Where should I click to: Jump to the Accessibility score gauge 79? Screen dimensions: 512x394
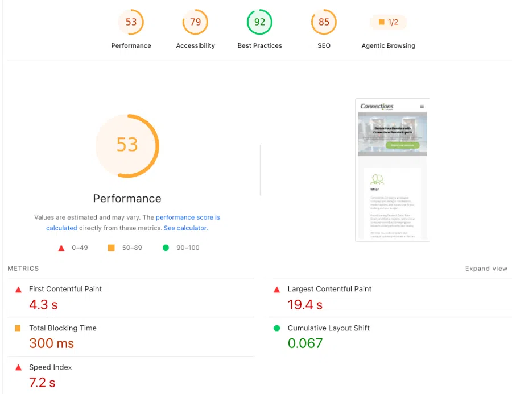click(195, 22)
